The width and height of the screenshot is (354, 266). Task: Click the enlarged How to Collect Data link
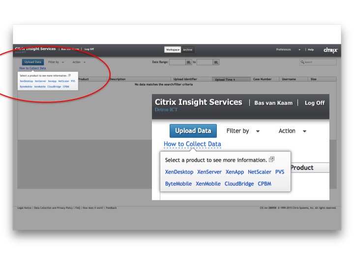click(x=192, y=144)
